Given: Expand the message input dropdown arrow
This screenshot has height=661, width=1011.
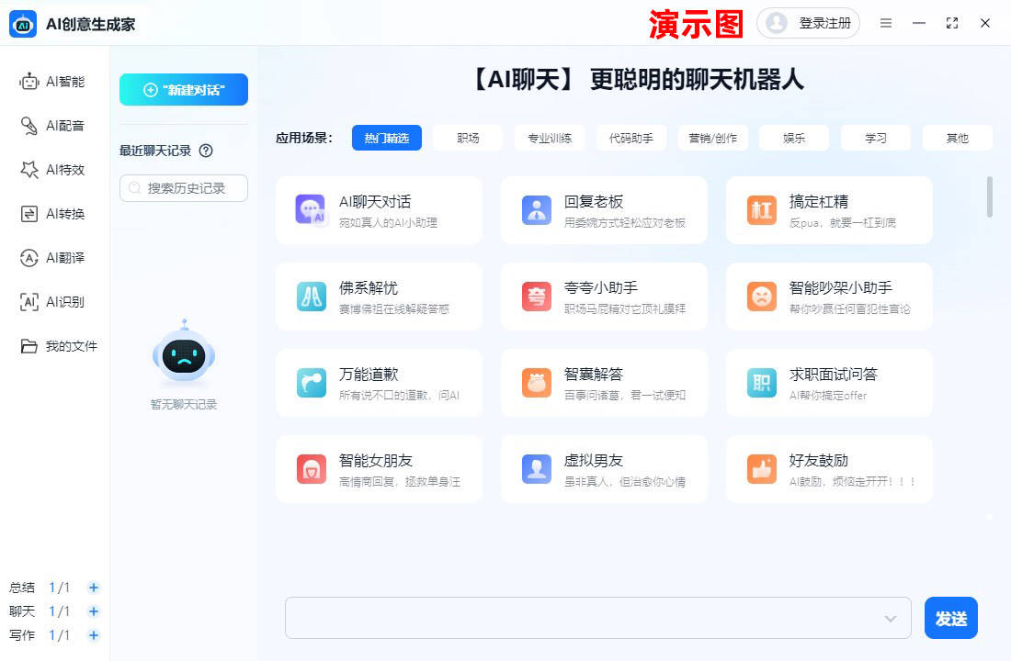Looking at the screenshot, I should [888, 618].
